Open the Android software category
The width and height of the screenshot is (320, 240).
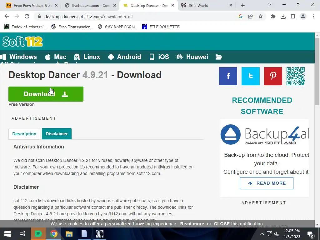(x=124, y=57)
